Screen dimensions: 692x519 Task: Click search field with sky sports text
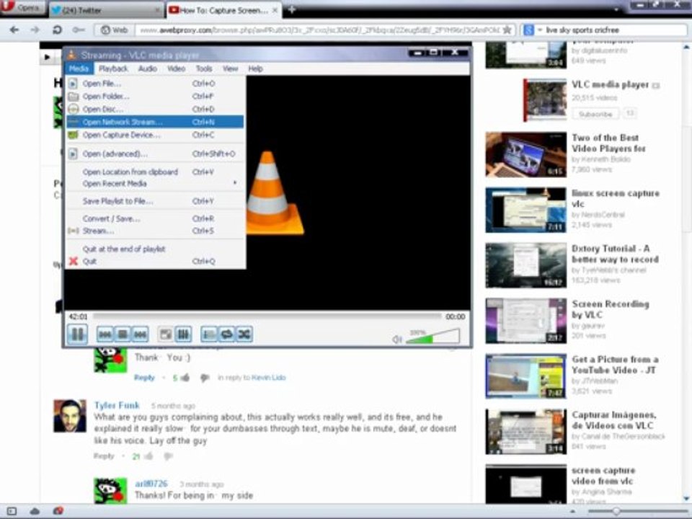point(615,30)
